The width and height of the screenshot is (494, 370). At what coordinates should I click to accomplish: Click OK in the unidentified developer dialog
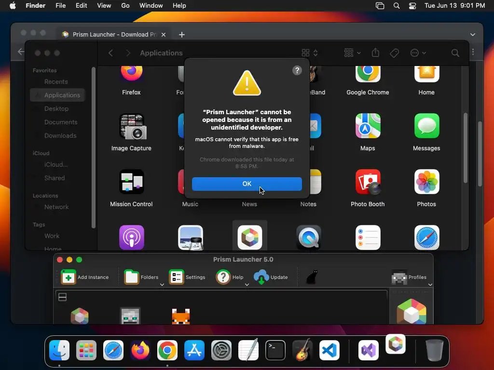[x=247, y=184]
